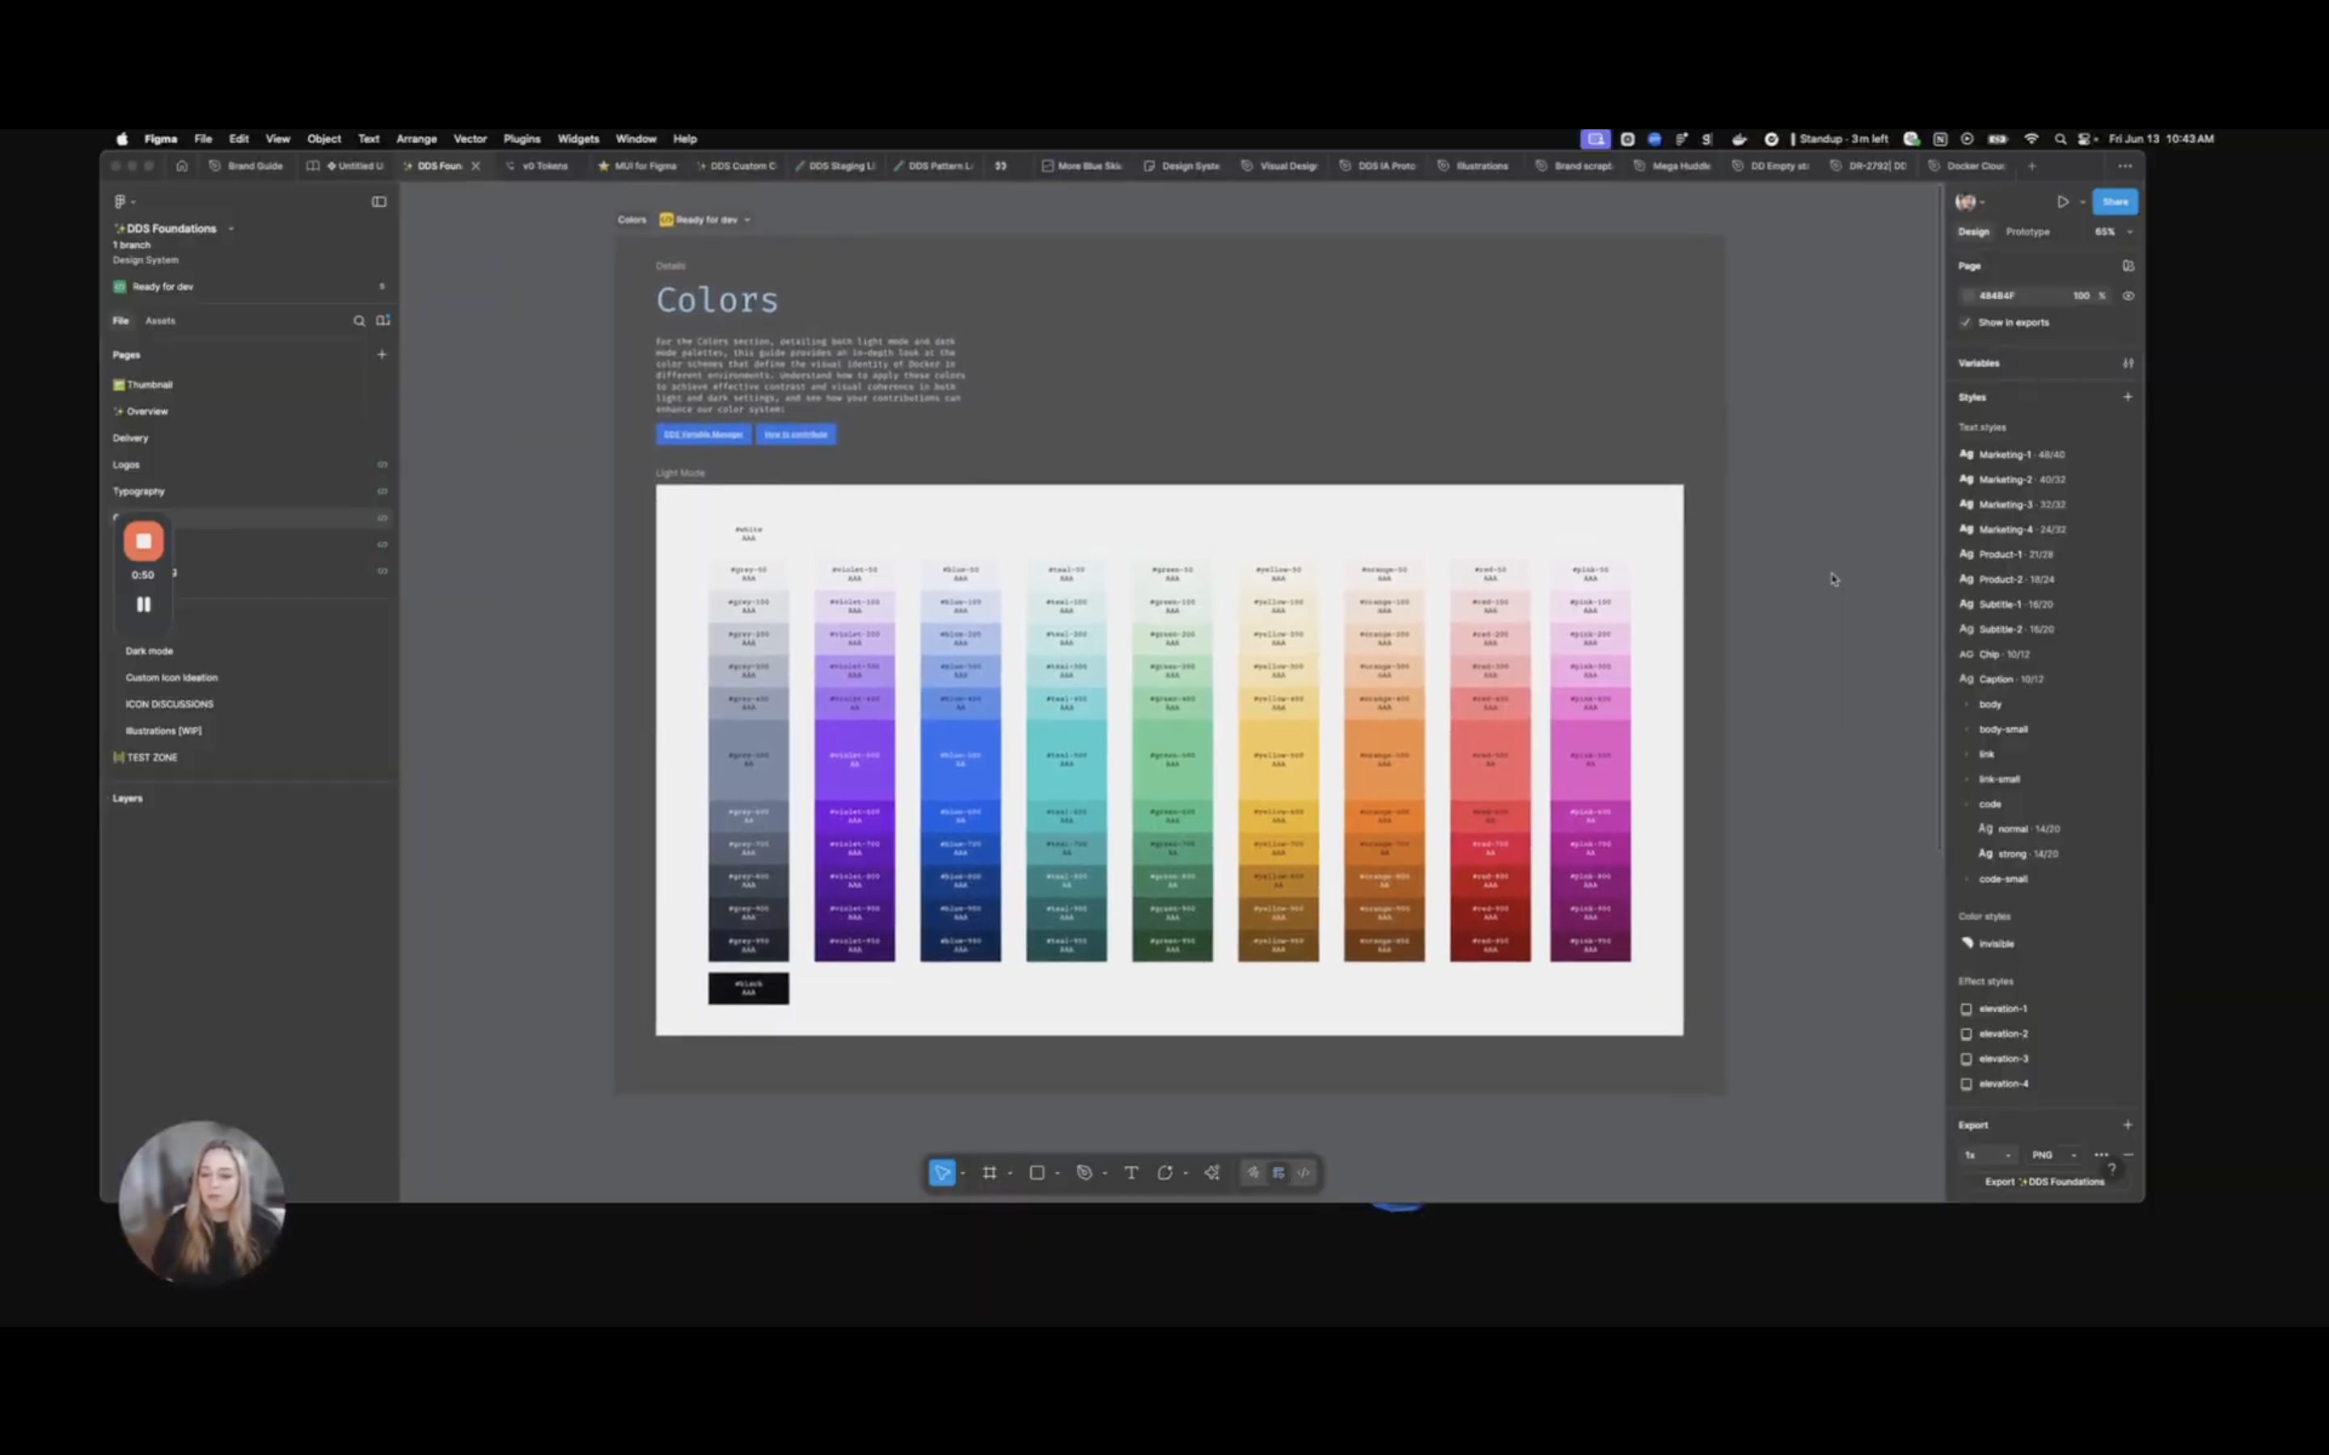This screenshot has height=1455, width=2329.
Task: Select the Text tool
Action: pyautogui.click(x=1132, y=1172)
